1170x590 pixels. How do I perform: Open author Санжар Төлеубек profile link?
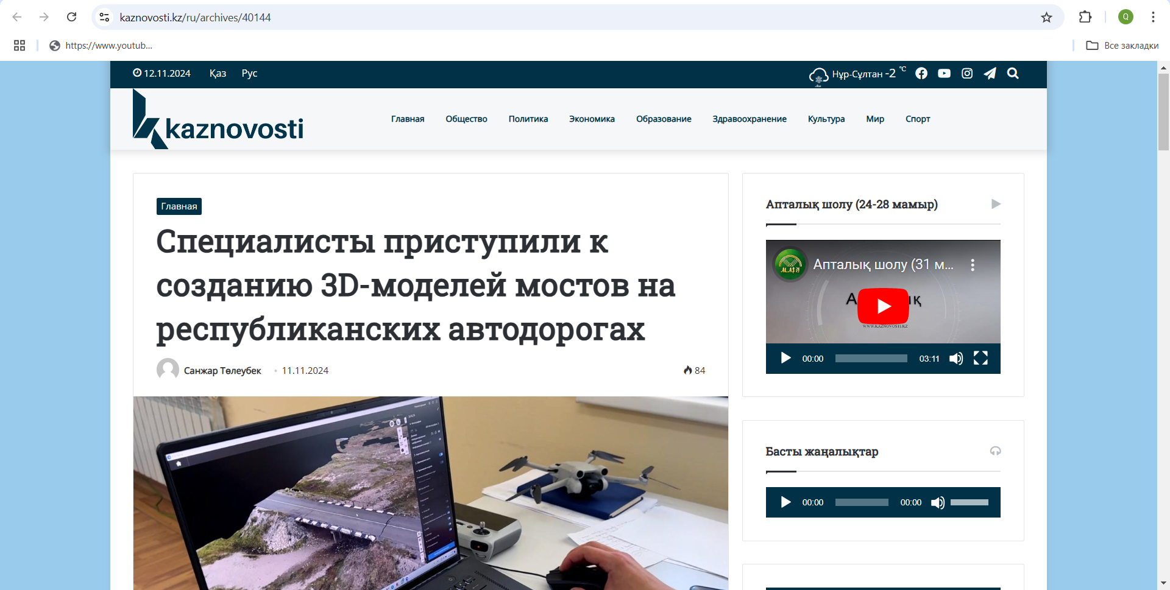tap(222, 370)
